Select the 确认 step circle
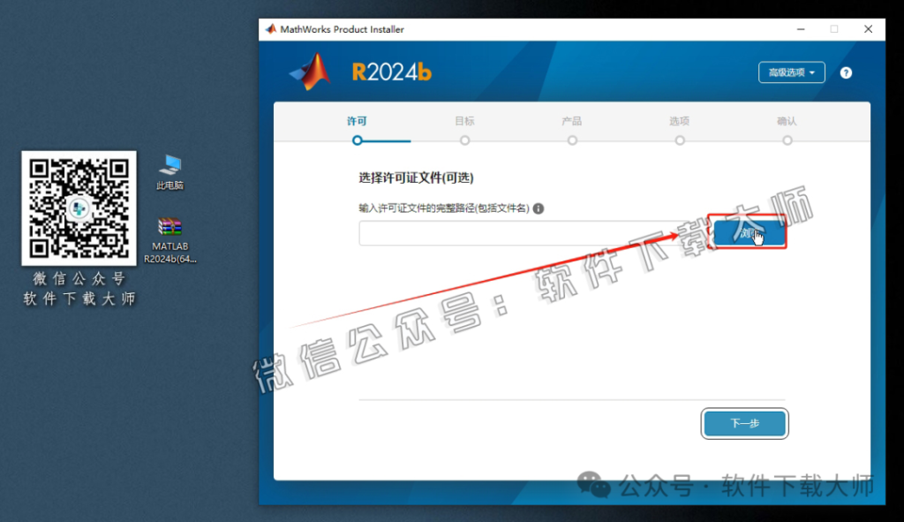Viewport: 904px width, 522px height. 787,140
